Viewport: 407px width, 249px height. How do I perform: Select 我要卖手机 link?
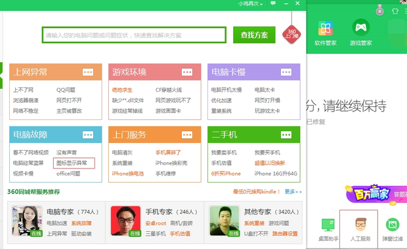click(224, 153)
